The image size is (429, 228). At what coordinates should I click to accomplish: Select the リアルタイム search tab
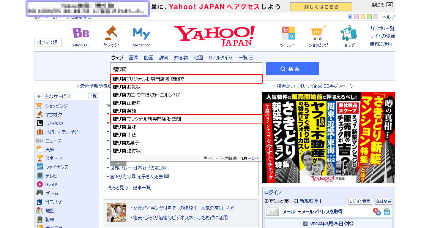pos(221,58)
